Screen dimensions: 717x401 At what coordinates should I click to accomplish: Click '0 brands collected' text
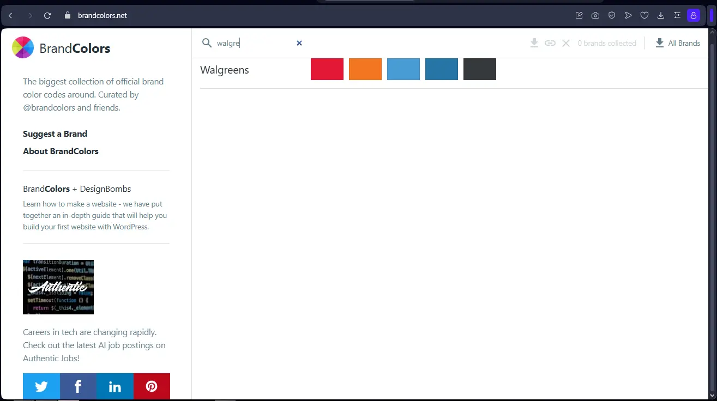[607, 43]
